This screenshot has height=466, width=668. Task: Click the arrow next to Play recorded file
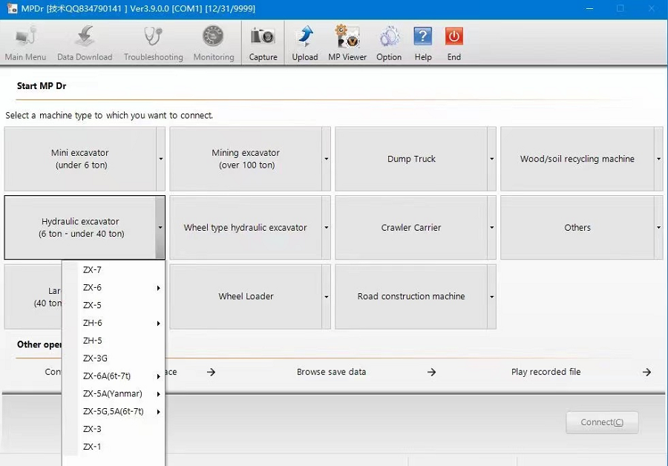(x=646, y=373)
